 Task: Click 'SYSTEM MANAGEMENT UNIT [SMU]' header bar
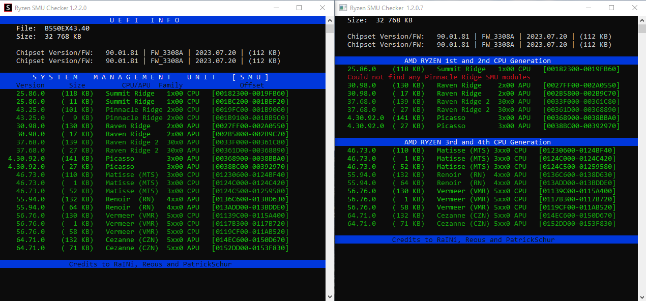(x=163, y=77)
